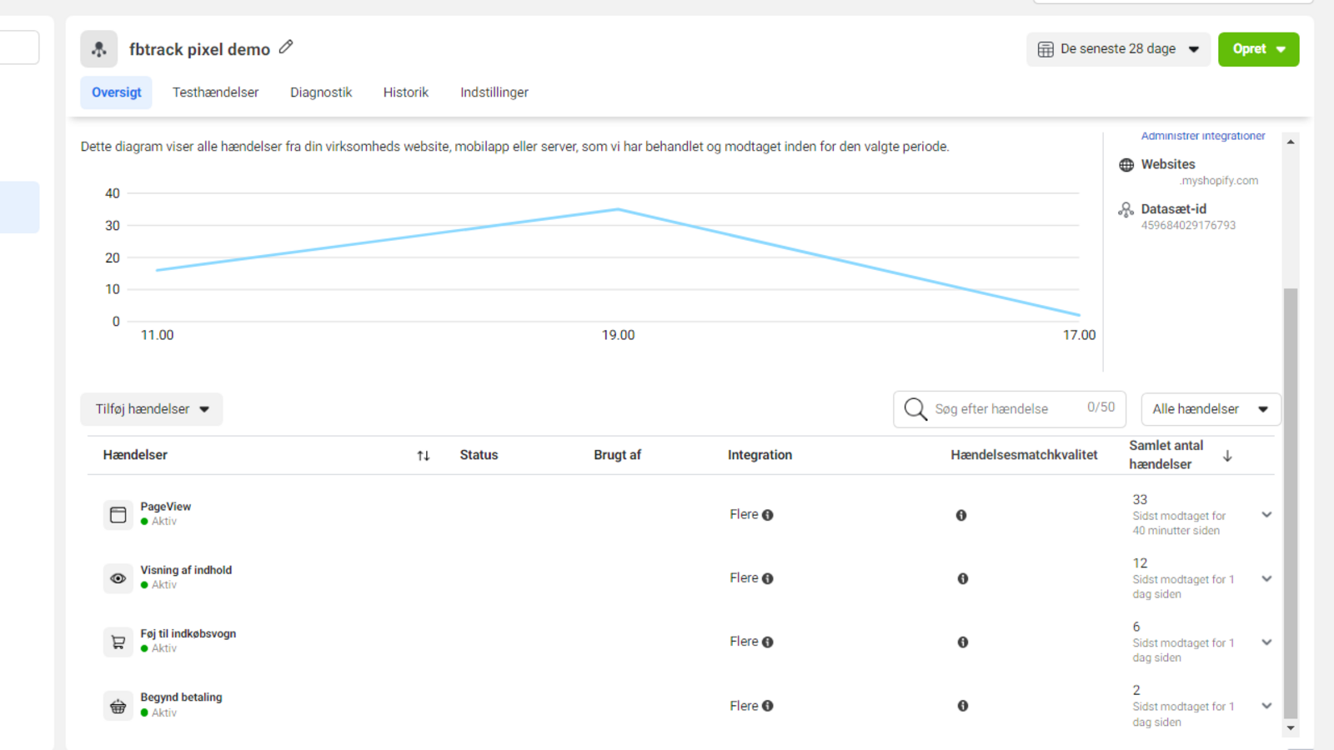Show info for PageView Flere integration

(x=768, y=515)
